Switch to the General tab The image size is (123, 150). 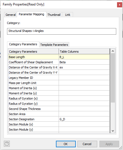pyautogui.click(x=11, y=15)
